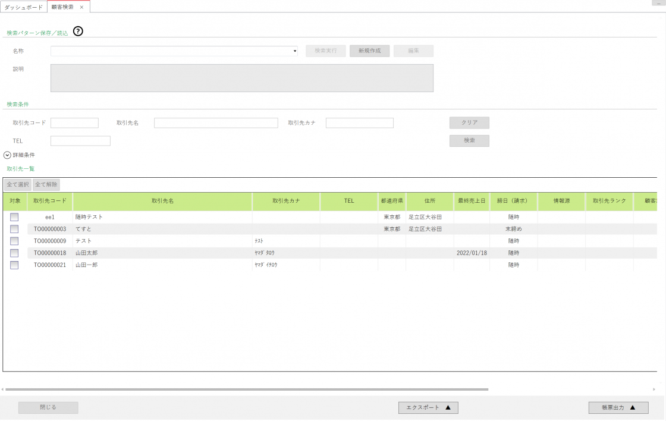This screenshot has height=421, width=666.
Task: Toggle checkbox for 山田一郎 row
Action: click(x=14, y=265)
